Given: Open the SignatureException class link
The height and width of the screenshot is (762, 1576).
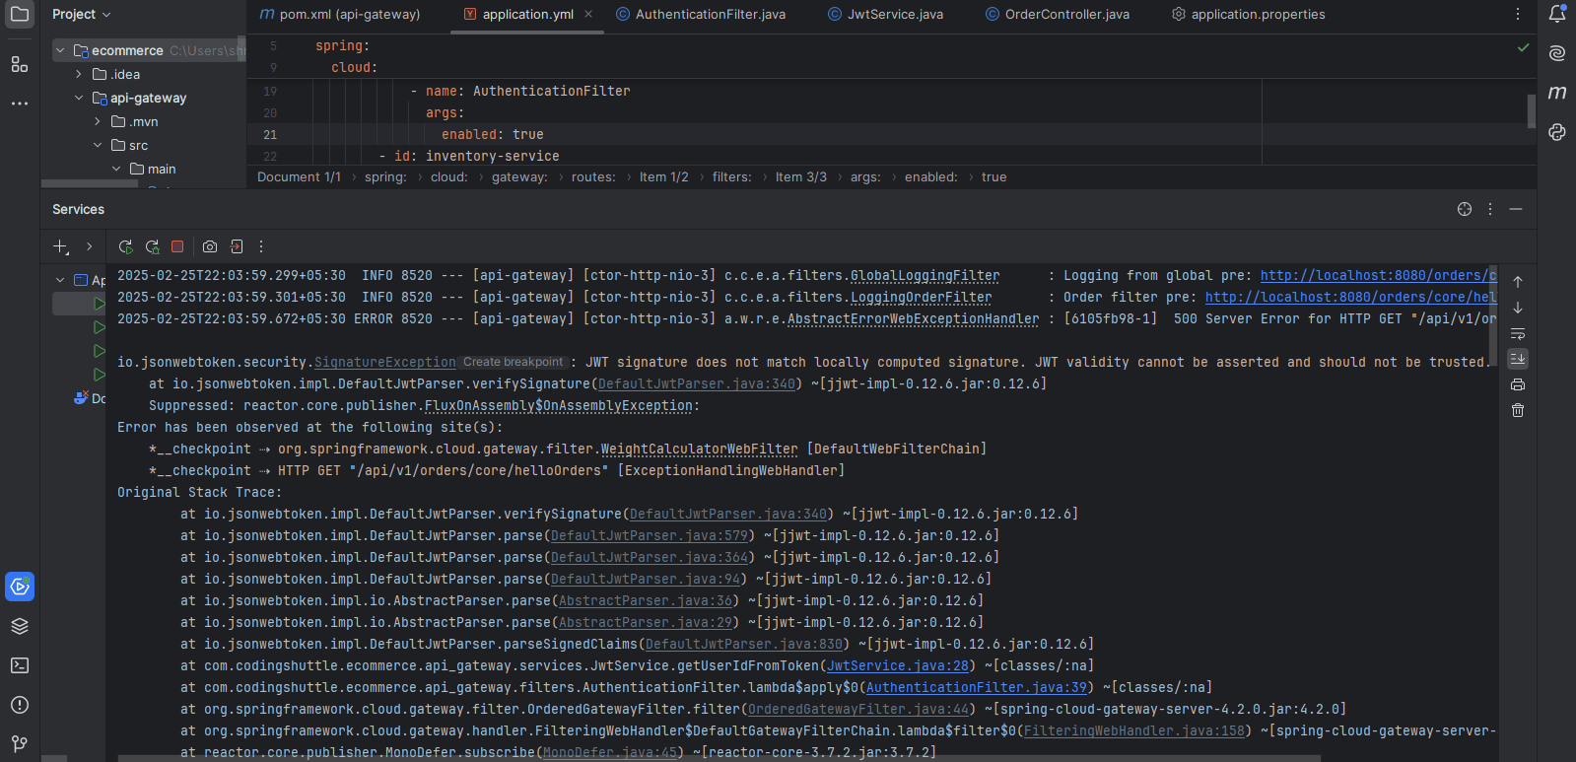Looking at the screenshot, I should coord(385,363).
